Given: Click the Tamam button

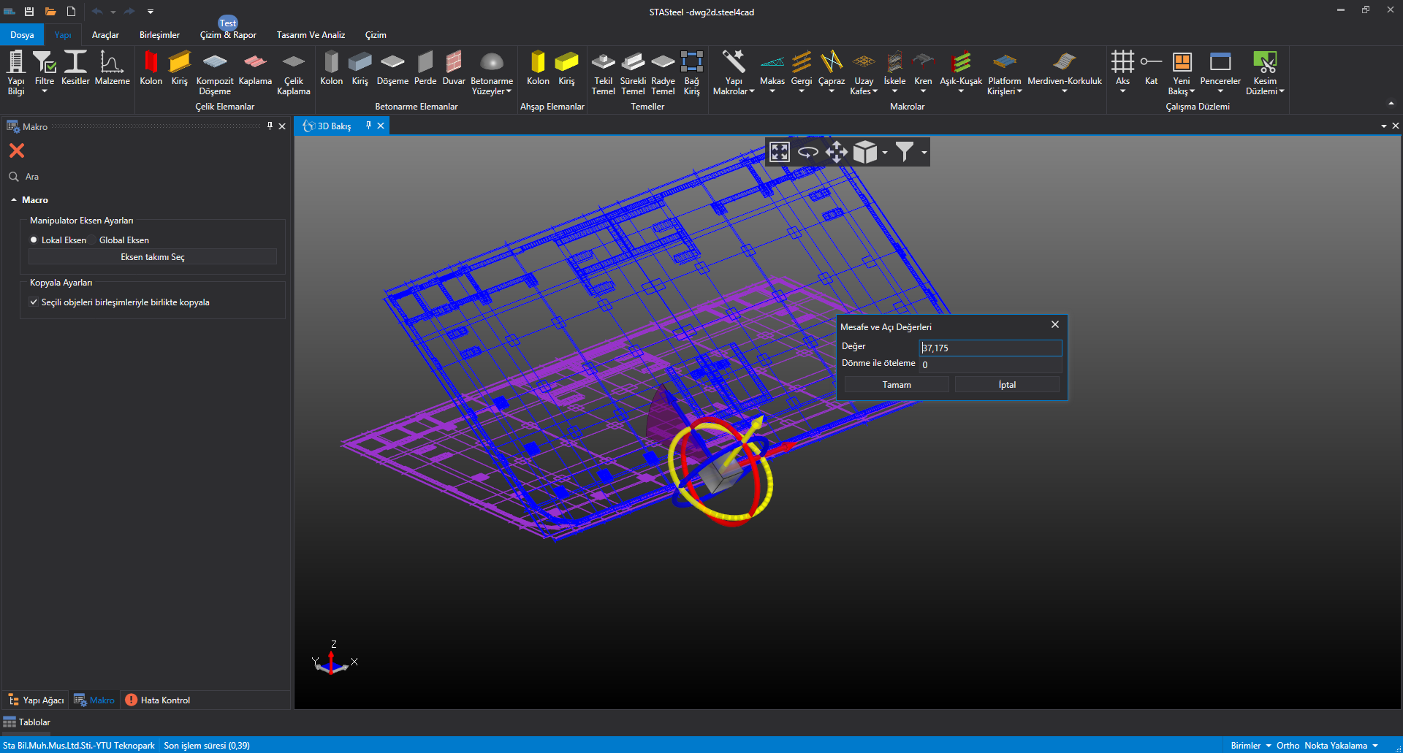Looking at the screenshot, I should click(897, 385).
